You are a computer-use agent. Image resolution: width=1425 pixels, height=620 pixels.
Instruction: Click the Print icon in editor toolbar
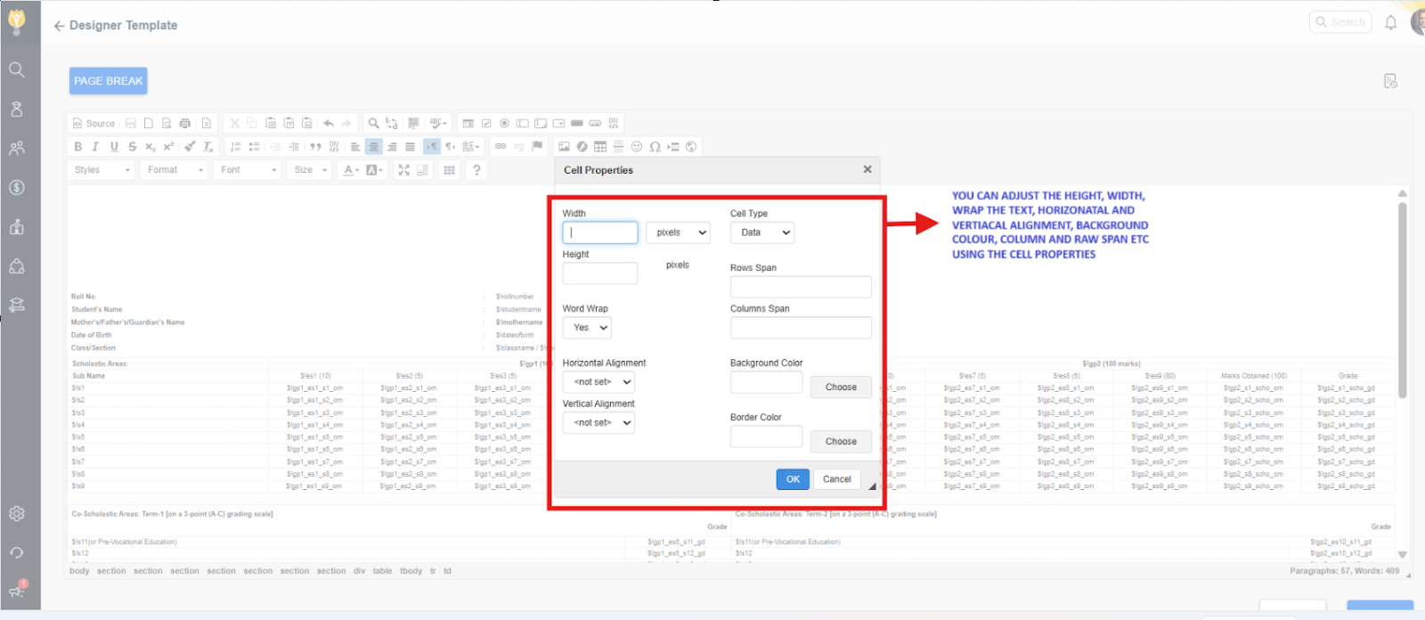(x=185, y=124)
